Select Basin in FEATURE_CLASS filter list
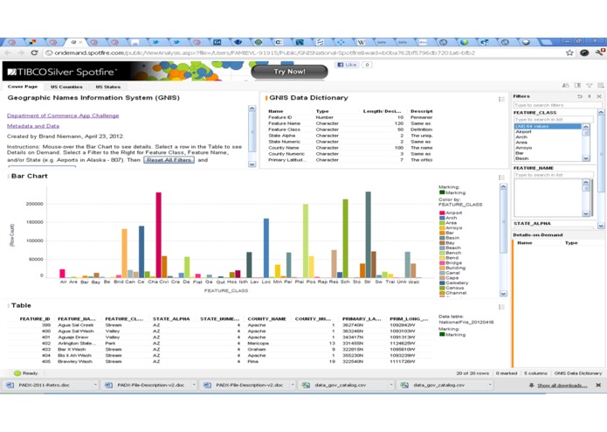Image resolution: width=607 pixels, height=432 pixels. [x=521, y=158]
